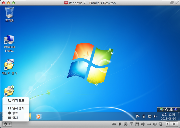Expand the status bar with the triangle arrow

[168, 124]
